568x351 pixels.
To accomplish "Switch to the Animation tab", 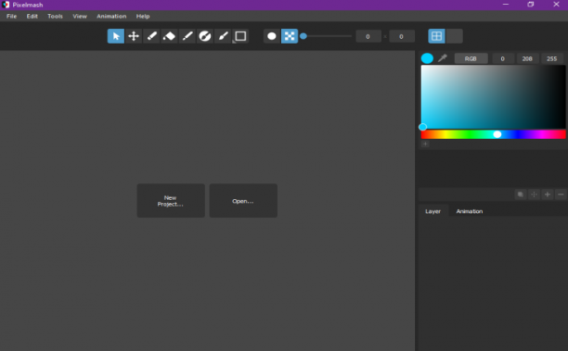I will tap(470, 211).
